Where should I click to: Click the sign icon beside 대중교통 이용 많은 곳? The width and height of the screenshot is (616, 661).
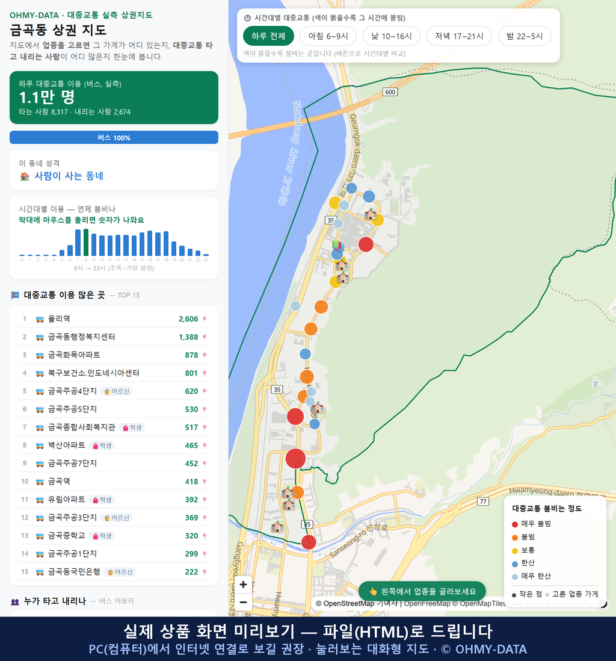(x=15, y=295)
